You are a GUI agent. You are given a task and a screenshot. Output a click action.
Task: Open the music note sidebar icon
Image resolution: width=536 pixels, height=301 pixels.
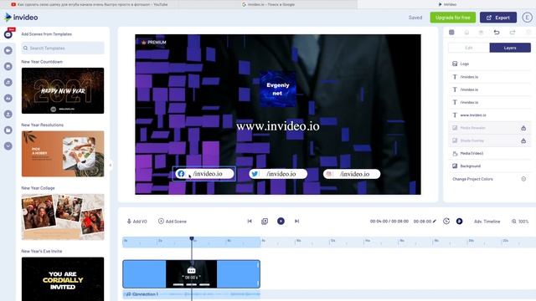pyautogui.click(x=8, y=82)
